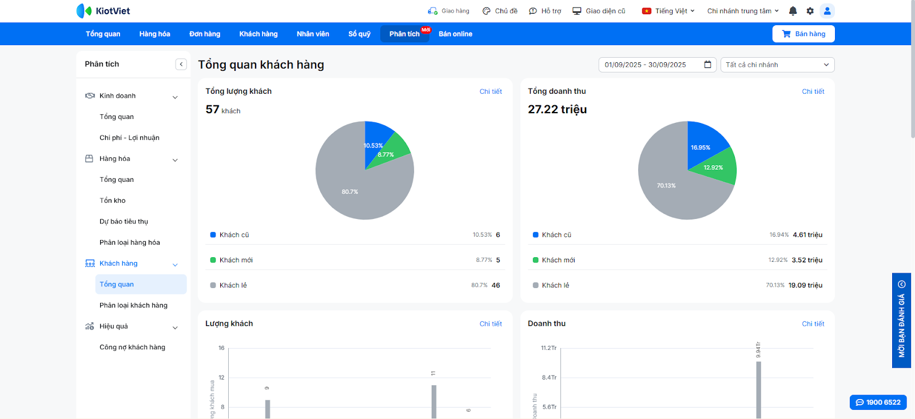Open the Sổ quỹ menu tab
915x419 pixels.
coord(359,34)
